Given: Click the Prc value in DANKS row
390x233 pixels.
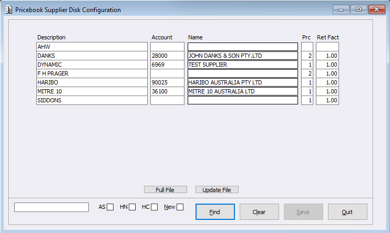Looking at the screenshot, I should [x=307, y=56].
